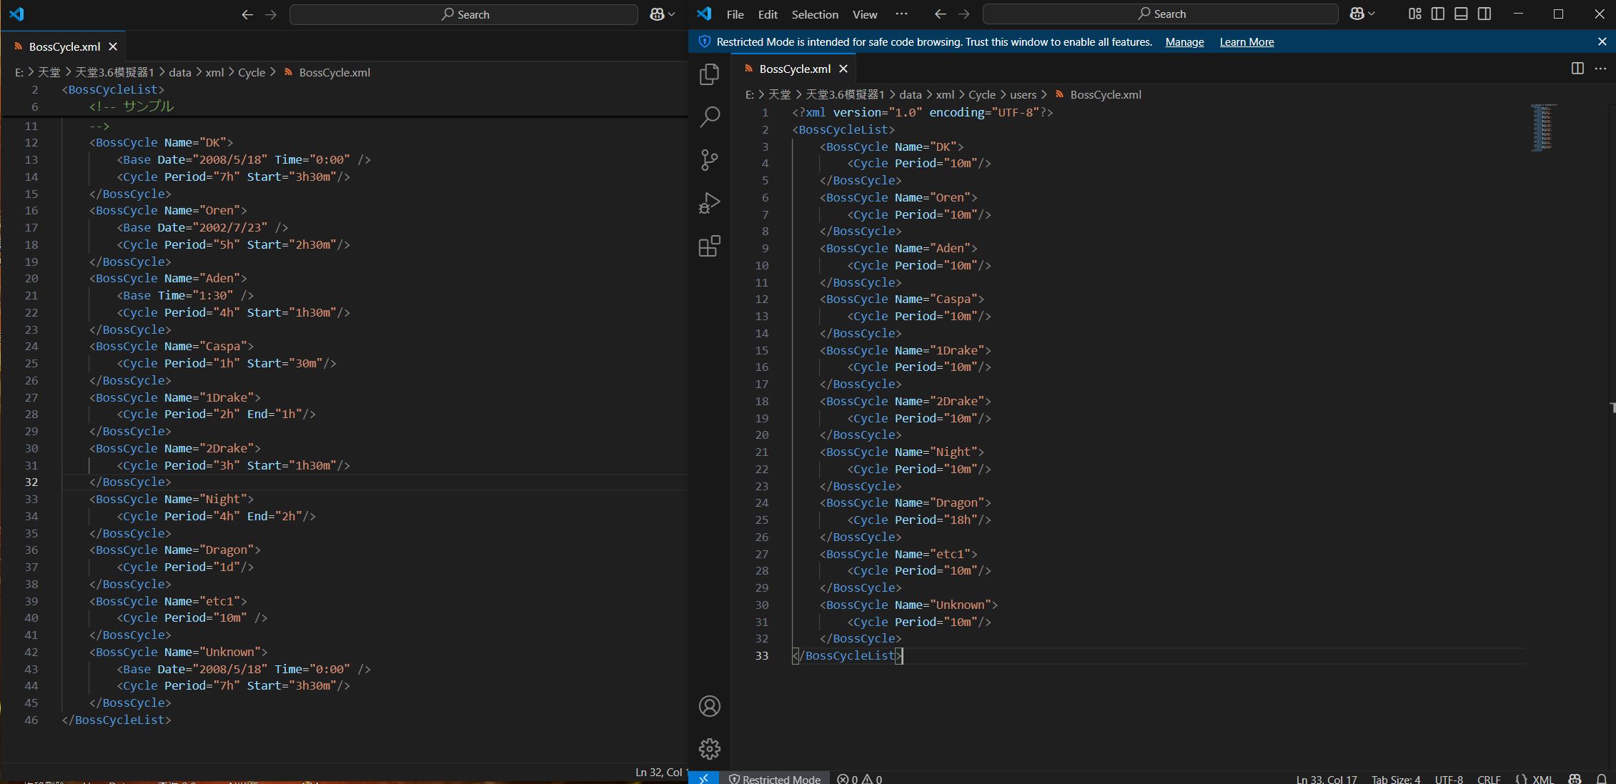Open the File menu
1616x784 pixels.
point(735,14)
